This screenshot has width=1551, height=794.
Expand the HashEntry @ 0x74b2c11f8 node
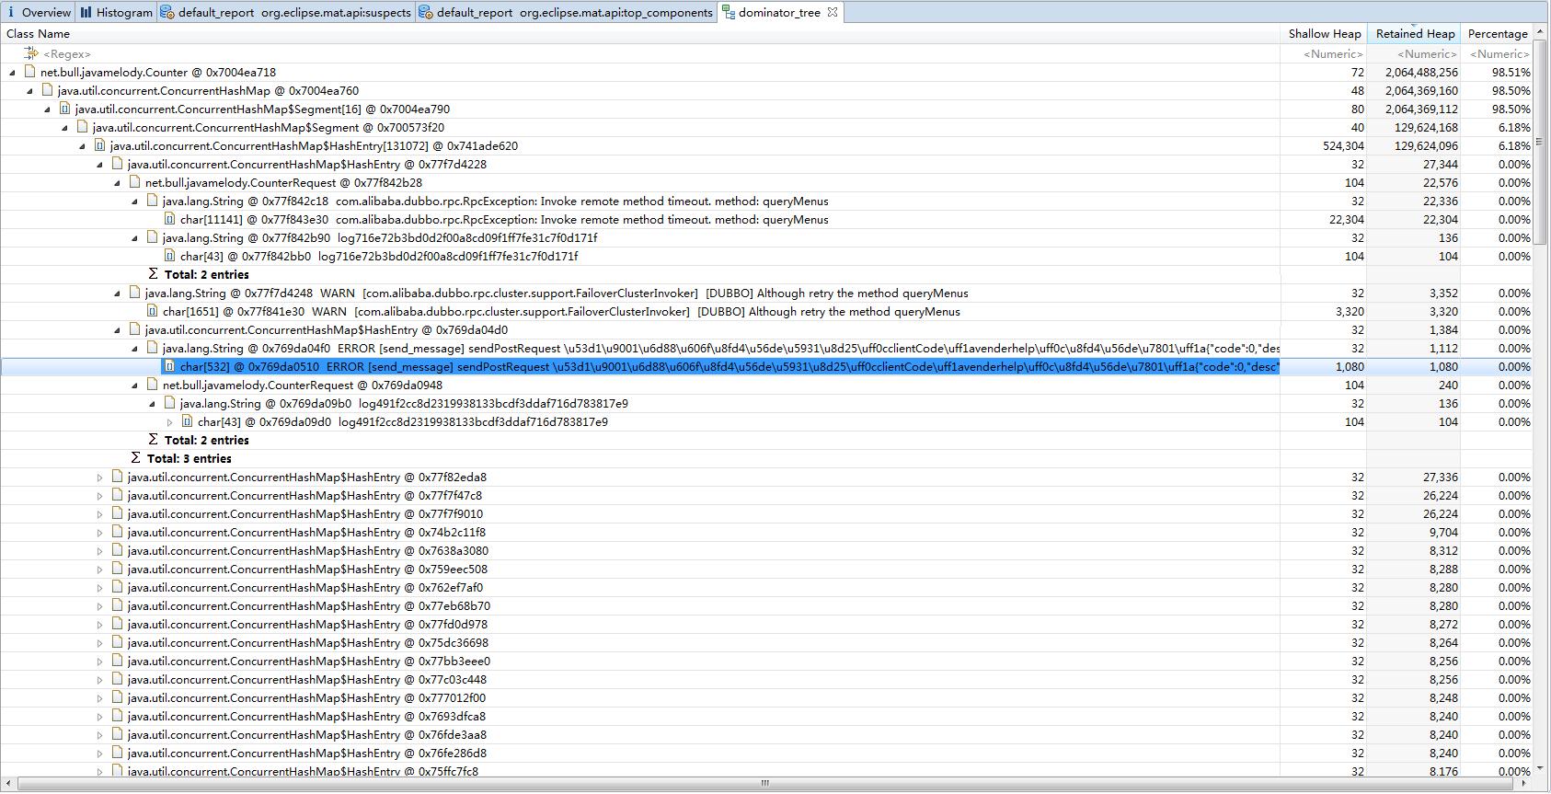(x=100, y=532)
